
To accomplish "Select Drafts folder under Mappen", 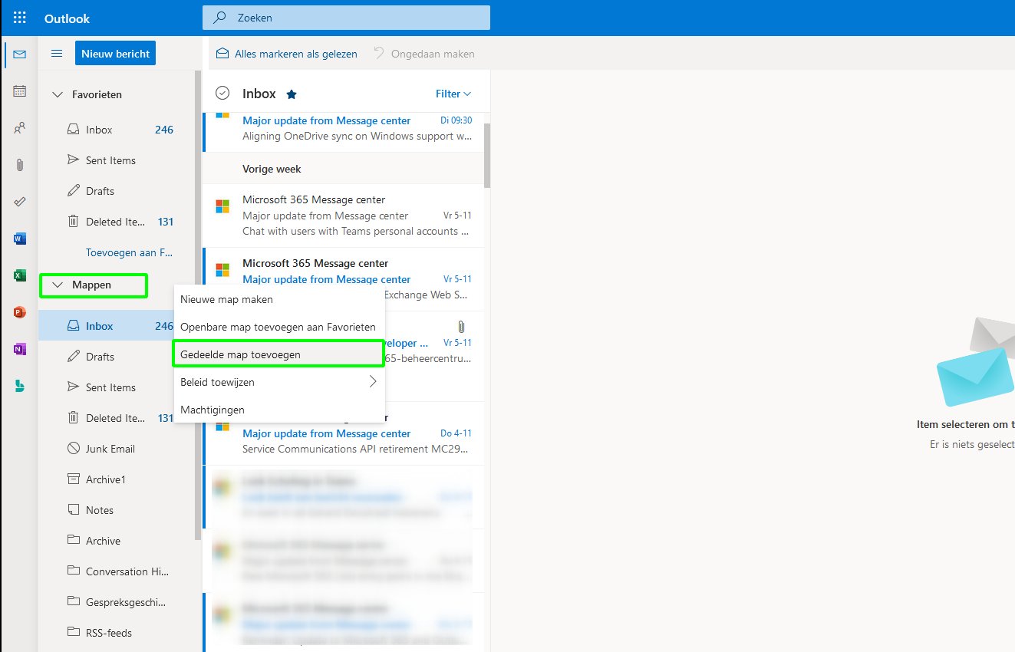I will tap(107, 357).
